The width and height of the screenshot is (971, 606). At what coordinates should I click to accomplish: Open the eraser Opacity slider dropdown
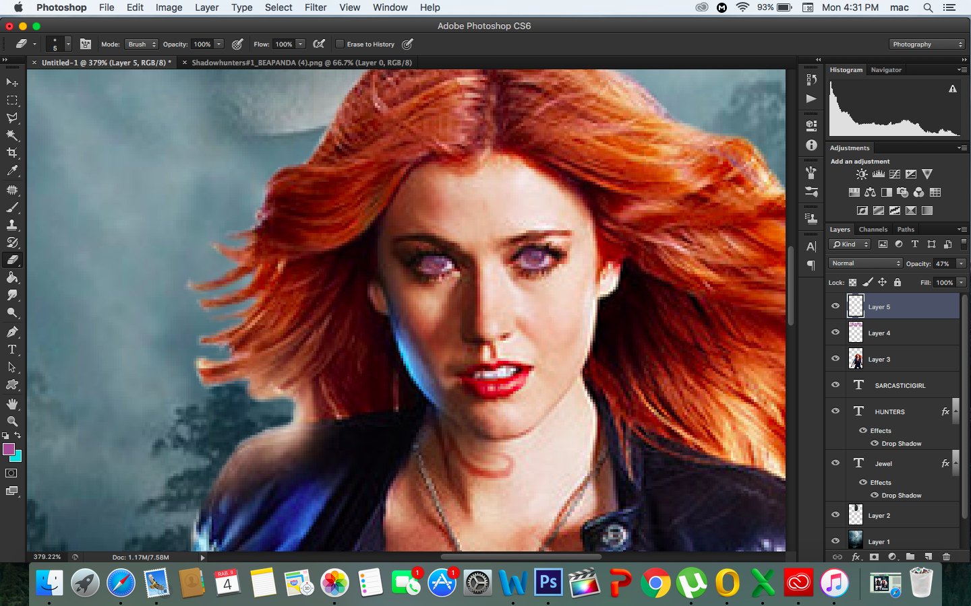tap(219, 44)
